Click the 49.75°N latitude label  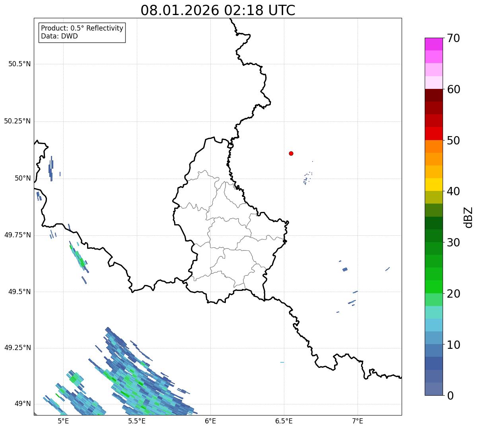[x=17, y=235]
